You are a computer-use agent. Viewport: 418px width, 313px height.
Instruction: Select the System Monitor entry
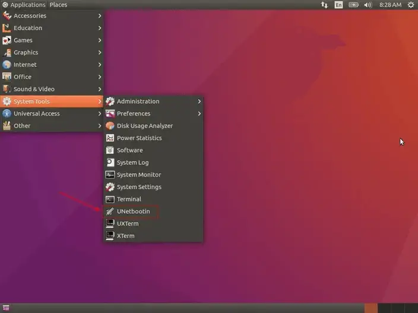[153, 175]
